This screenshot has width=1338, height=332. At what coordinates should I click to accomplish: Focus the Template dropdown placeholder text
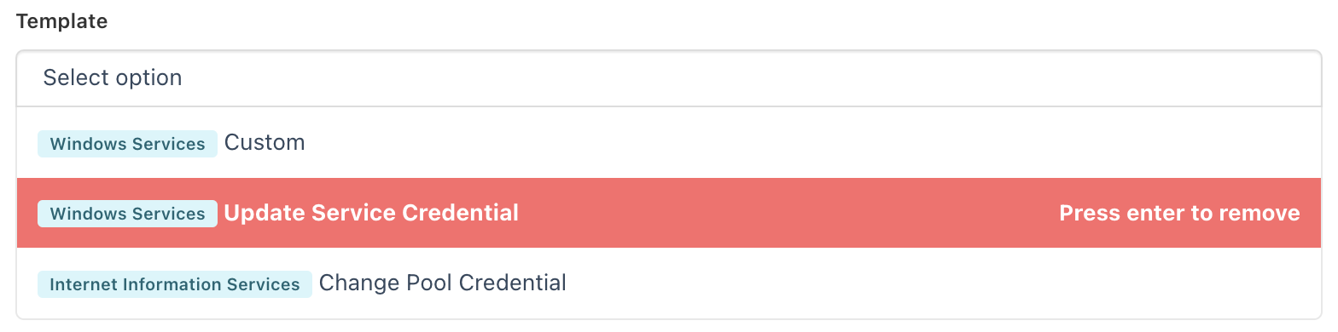pyautogui.click(x=113, y=78)
